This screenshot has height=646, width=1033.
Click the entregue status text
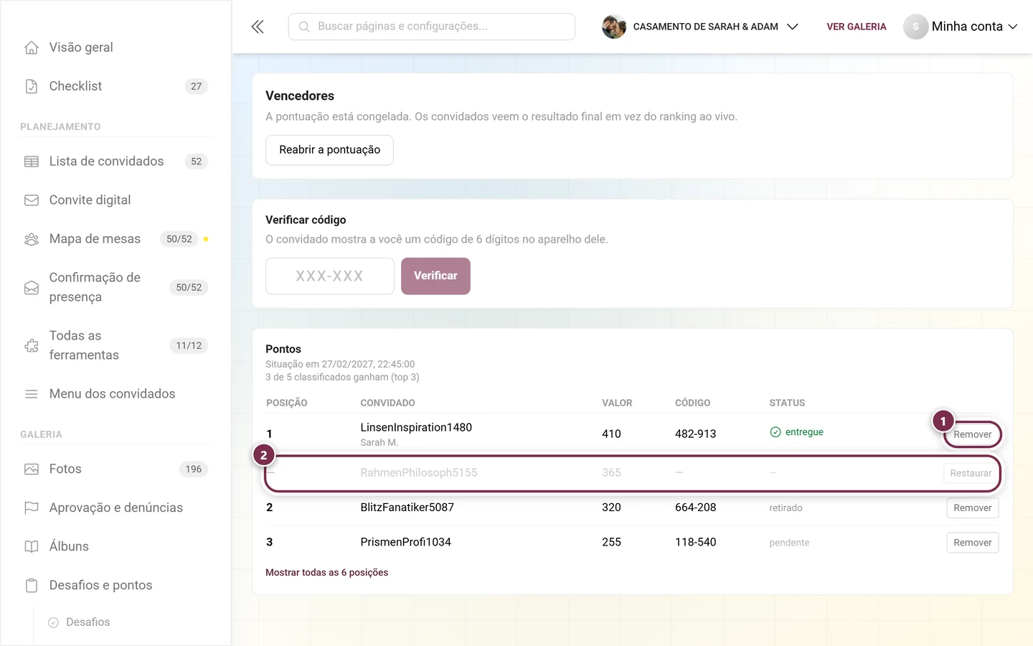pos(804,432)
